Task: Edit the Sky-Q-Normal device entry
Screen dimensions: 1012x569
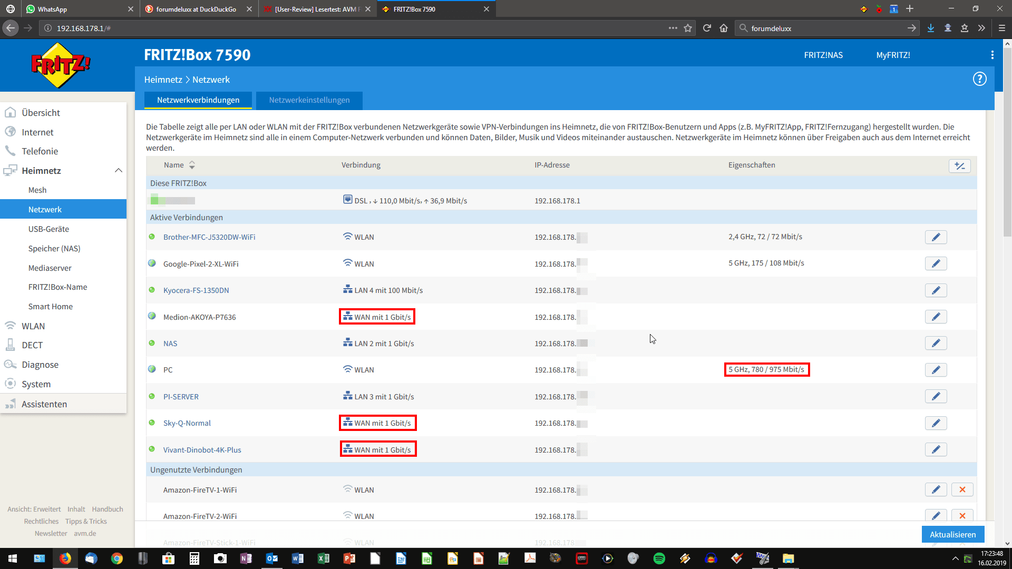Action: 936,423
